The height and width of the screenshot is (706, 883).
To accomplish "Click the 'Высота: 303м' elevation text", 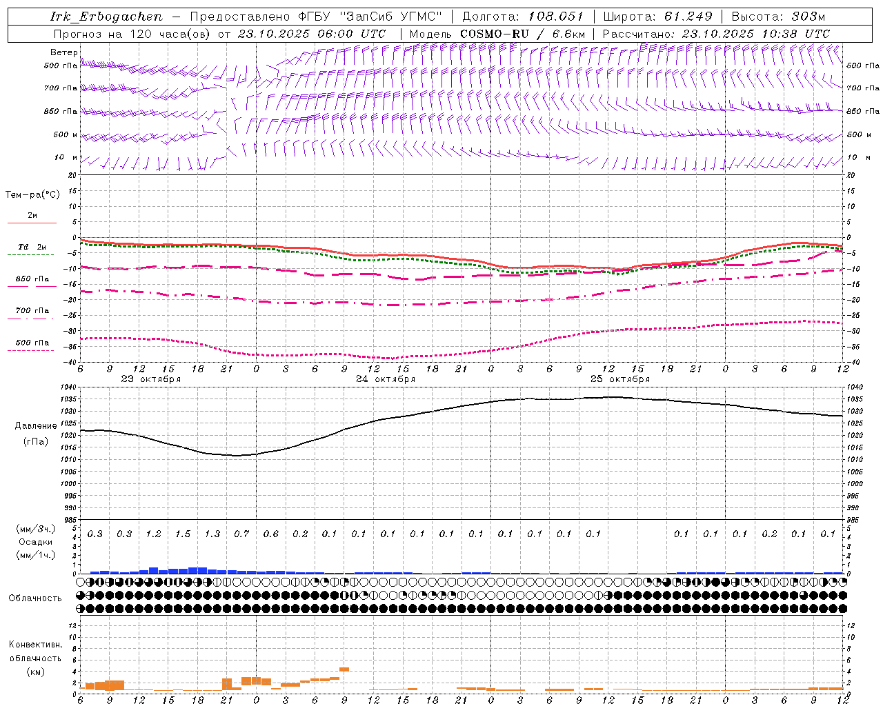I will (x=778, y=17).
